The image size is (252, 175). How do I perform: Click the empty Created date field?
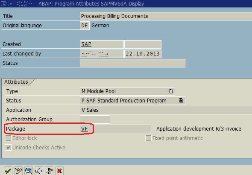click(x=143, y=44)
